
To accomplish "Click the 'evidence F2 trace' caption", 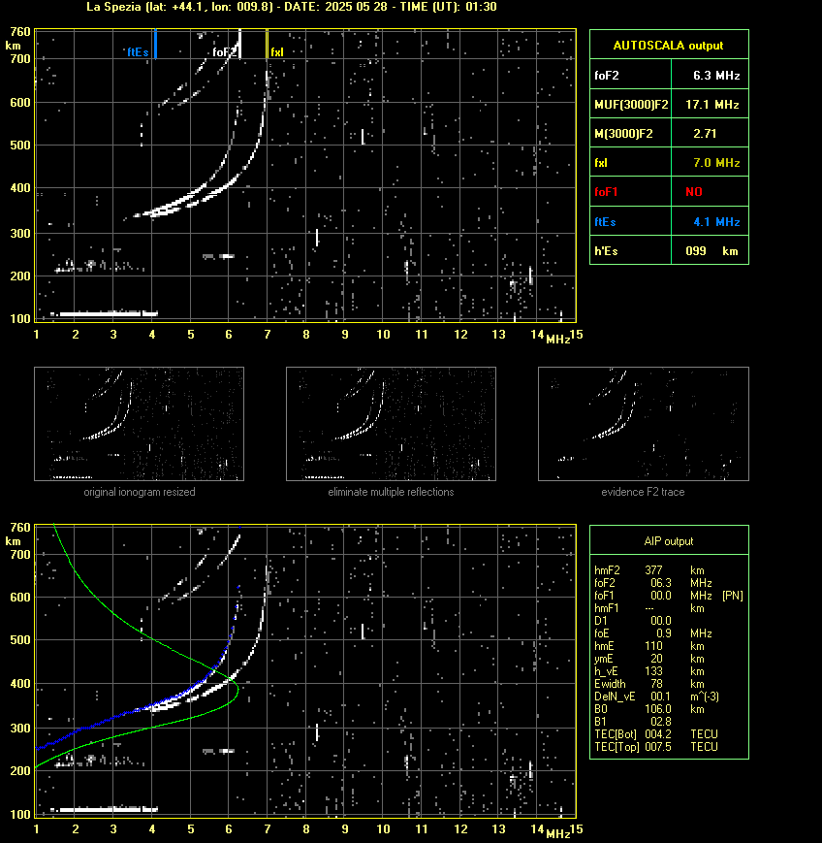I will coord(643,492).
